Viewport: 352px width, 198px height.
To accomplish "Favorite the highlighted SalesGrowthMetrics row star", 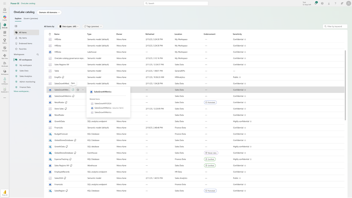I will point(78,90).
